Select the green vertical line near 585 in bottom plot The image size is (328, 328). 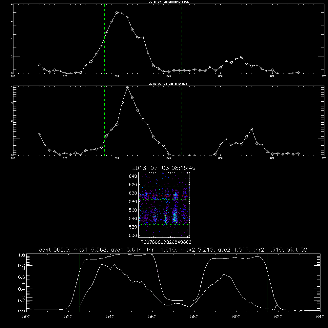[x=204, y=283]
